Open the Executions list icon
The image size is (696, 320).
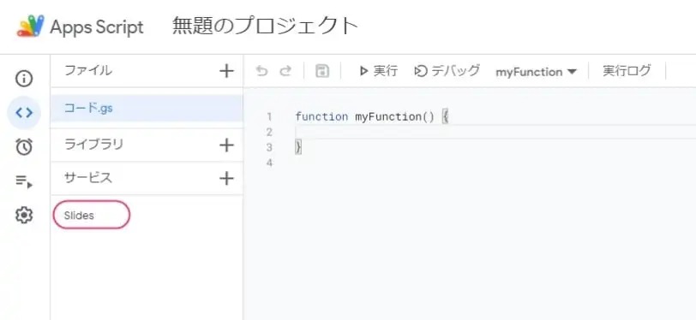[24, 181]
